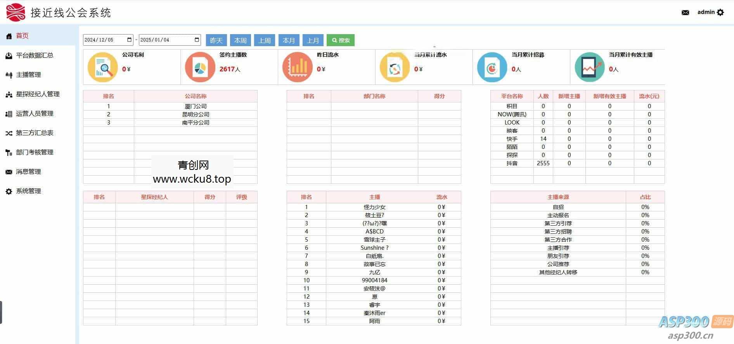Click the 本月 quick filter button

pyautogui.click(x=289, y=40)
